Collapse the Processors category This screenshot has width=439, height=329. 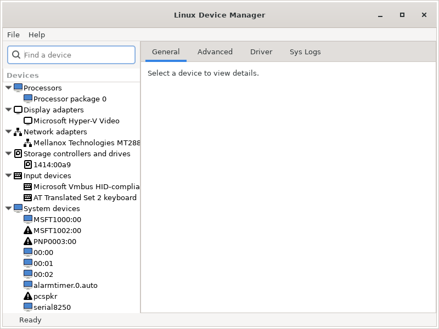tap(9, 88)
